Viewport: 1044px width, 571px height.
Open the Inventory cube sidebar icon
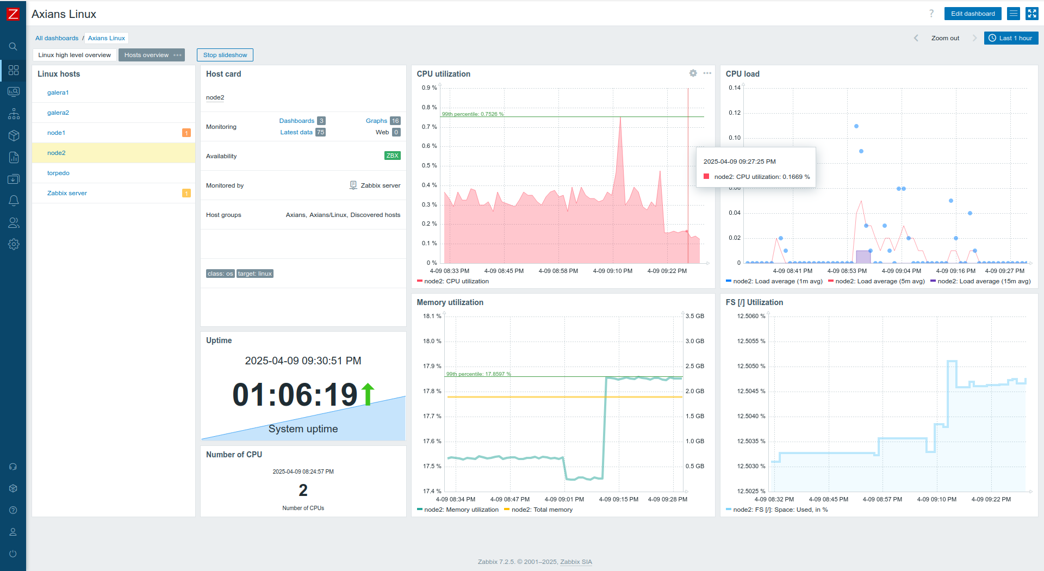tap(14, 135)
